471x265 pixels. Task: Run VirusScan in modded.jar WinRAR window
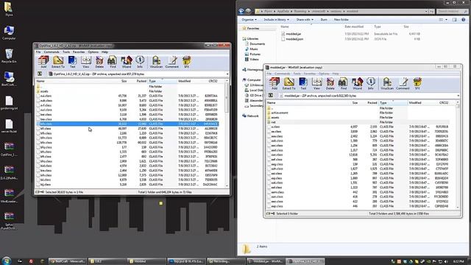tap(387, 83)
